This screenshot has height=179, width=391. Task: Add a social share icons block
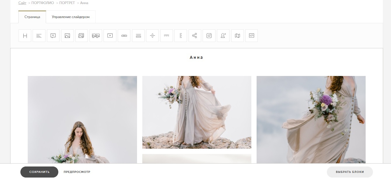click(195, 36)
